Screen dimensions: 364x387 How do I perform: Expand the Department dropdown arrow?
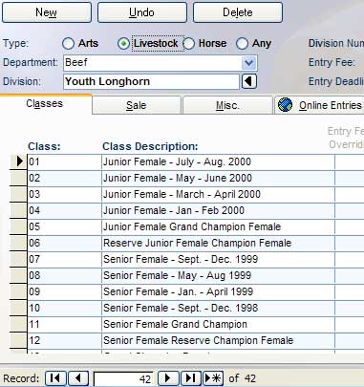249,63
